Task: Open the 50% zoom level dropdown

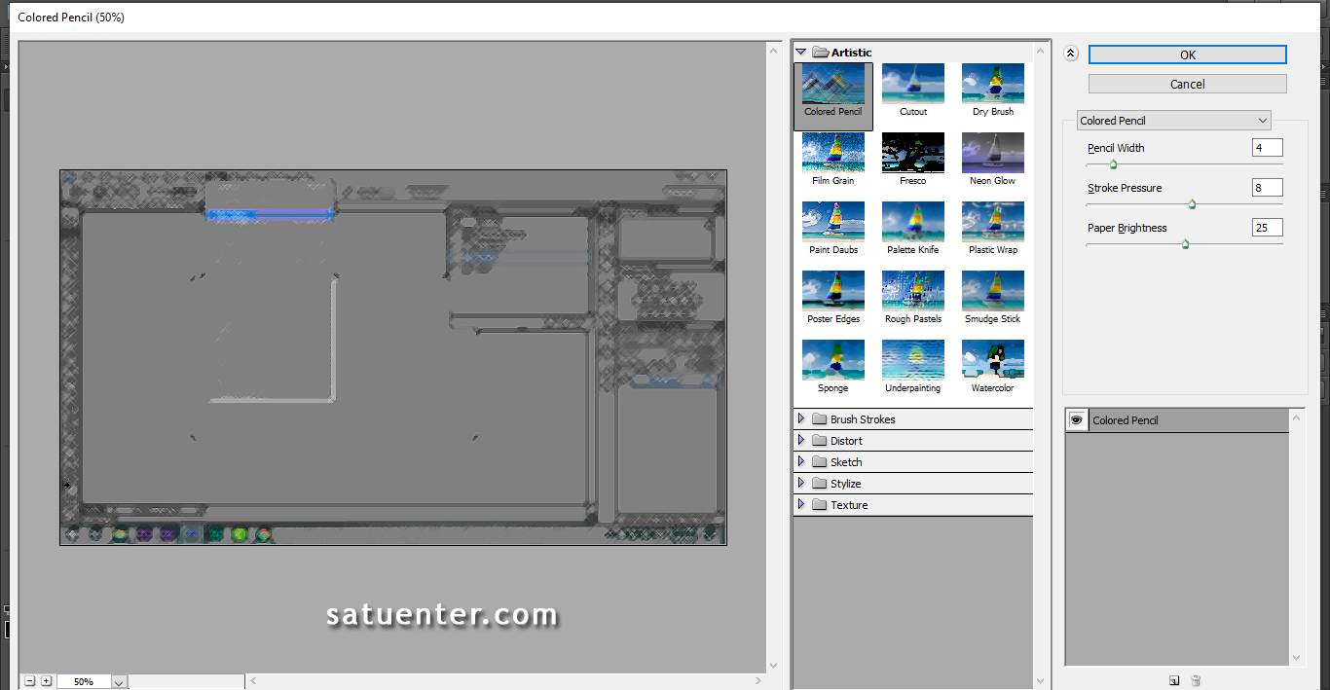Action: 119,682
